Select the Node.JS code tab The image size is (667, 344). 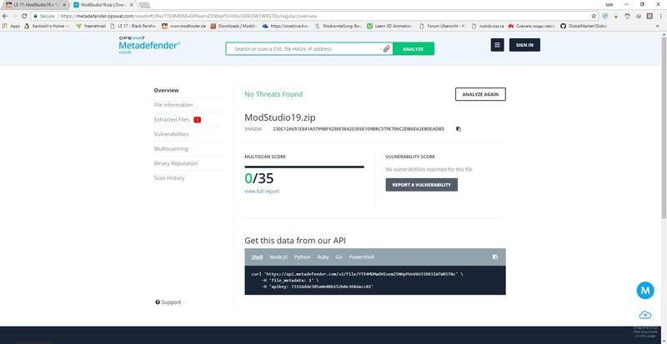click(279, 257)
